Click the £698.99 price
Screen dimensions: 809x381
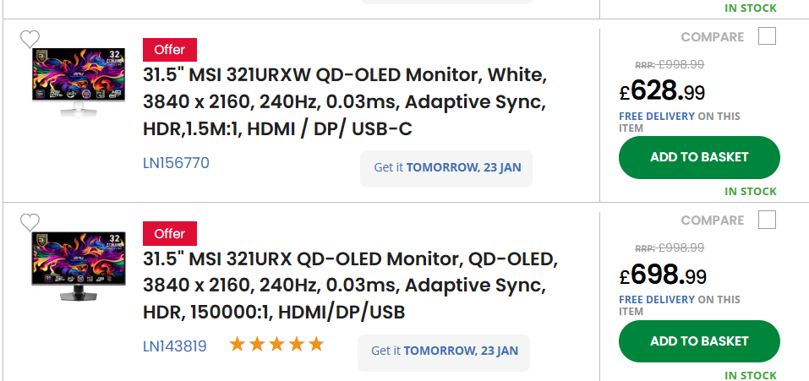tap(663, 275)
